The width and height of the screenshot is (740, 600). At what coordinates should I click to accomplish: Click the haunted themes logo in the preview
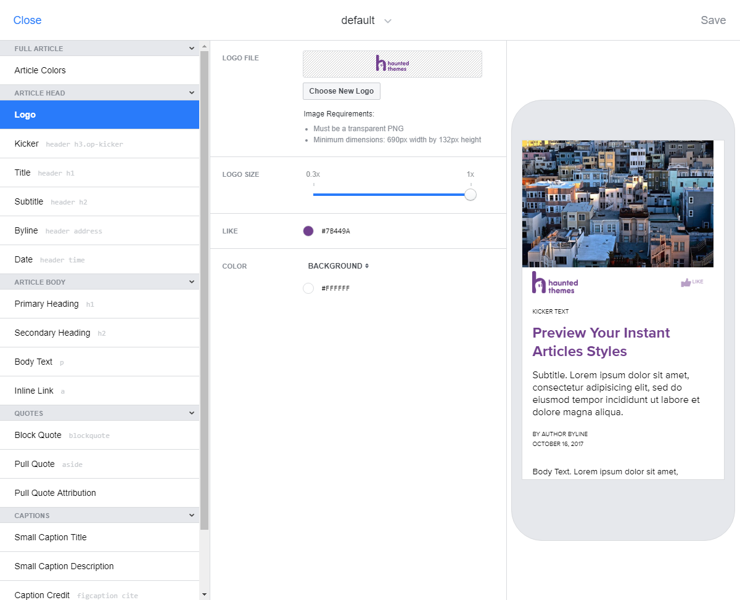[554, 283]
